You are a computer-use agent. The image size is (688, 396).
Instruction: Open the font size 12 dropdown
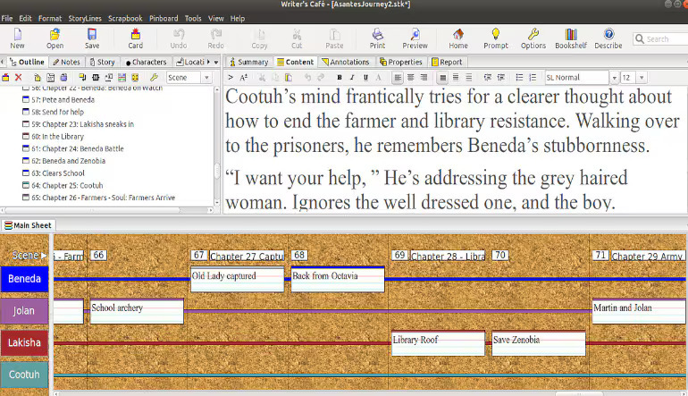tap(642, 78)
